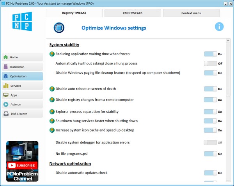Click the recommendation badge beside Disable registry changes
Viewport: 234px width, 186px height.
52,100
